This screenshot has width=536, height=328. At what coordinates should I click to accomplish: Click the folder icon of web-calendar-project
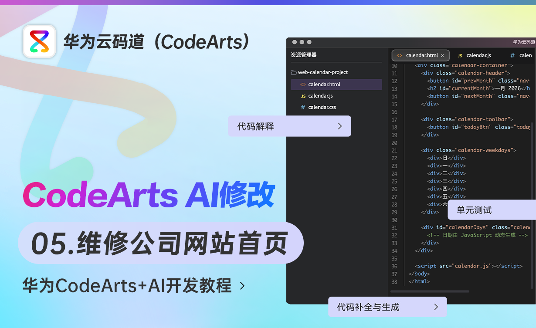294,72
